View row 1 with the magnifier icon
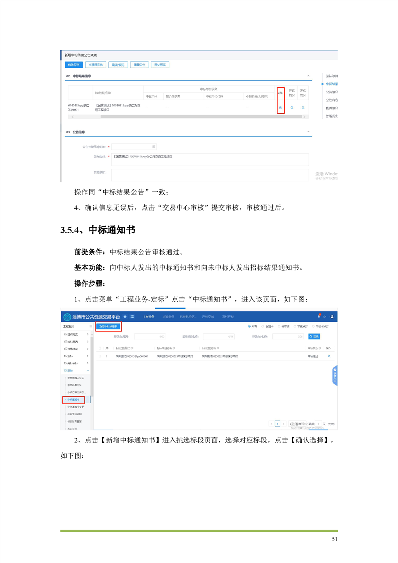This screenshot has width=398, height=563. click(329, 356)
